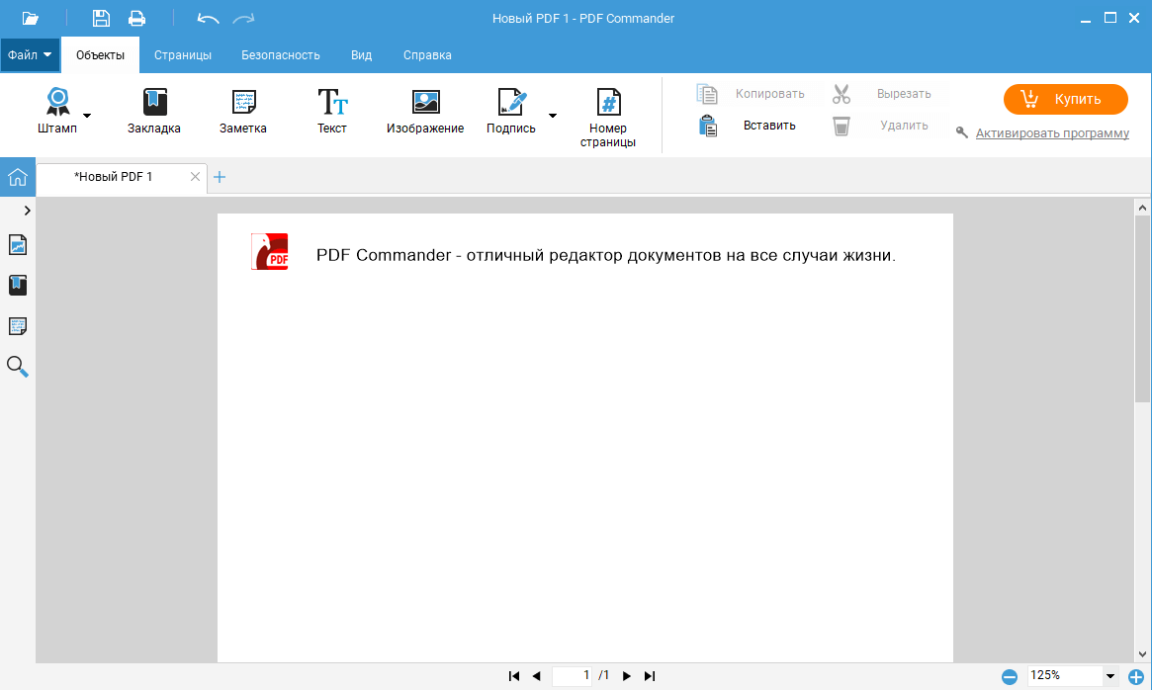
Task: Go to the next page
Action: tap(627, 676)
